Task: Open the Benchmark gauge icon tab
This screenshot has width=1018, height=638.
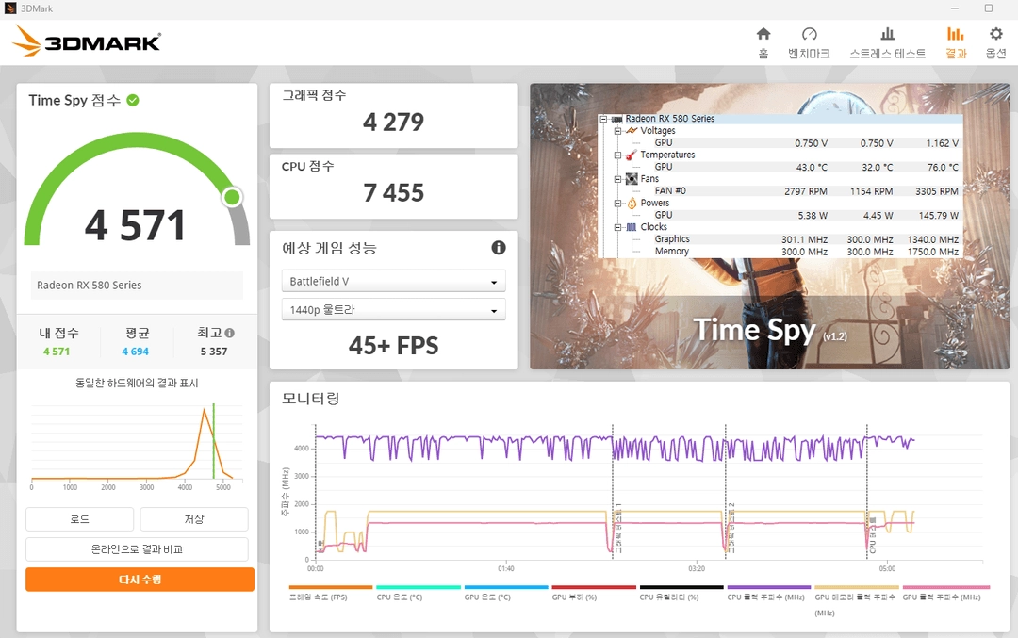Action: click(x=809, y=34)
